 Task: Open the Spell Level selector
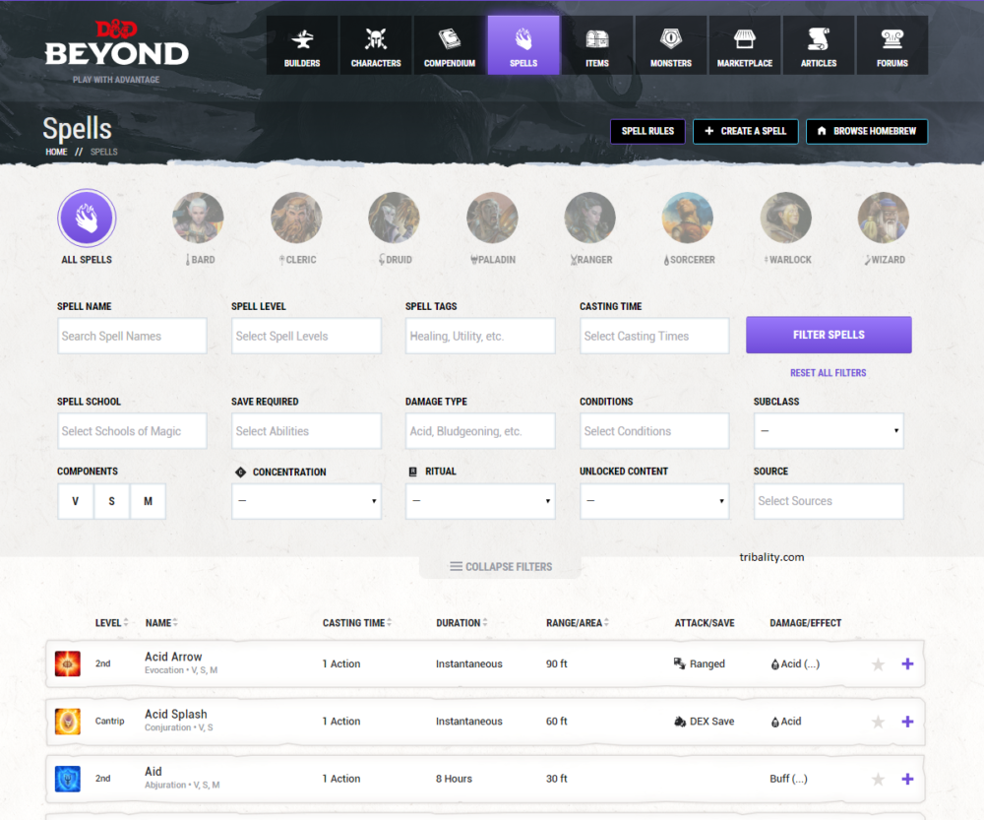306,336
